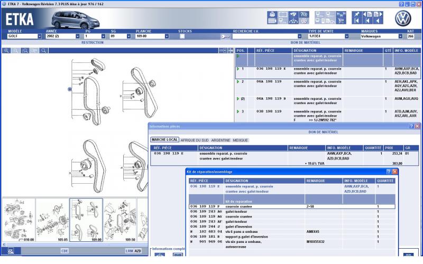Expand the green arrow of row 038 198 119
The image size is (423, 264).
(x=238, y=111)
